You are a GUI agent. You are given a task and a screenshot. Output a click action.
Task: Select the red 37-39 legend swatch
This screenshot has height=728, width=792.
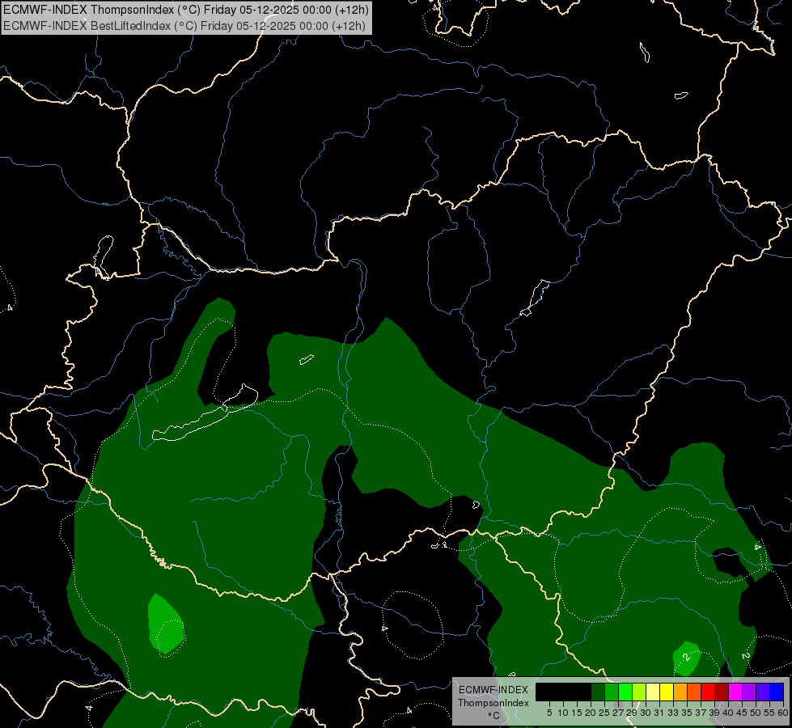coord(708,692)
